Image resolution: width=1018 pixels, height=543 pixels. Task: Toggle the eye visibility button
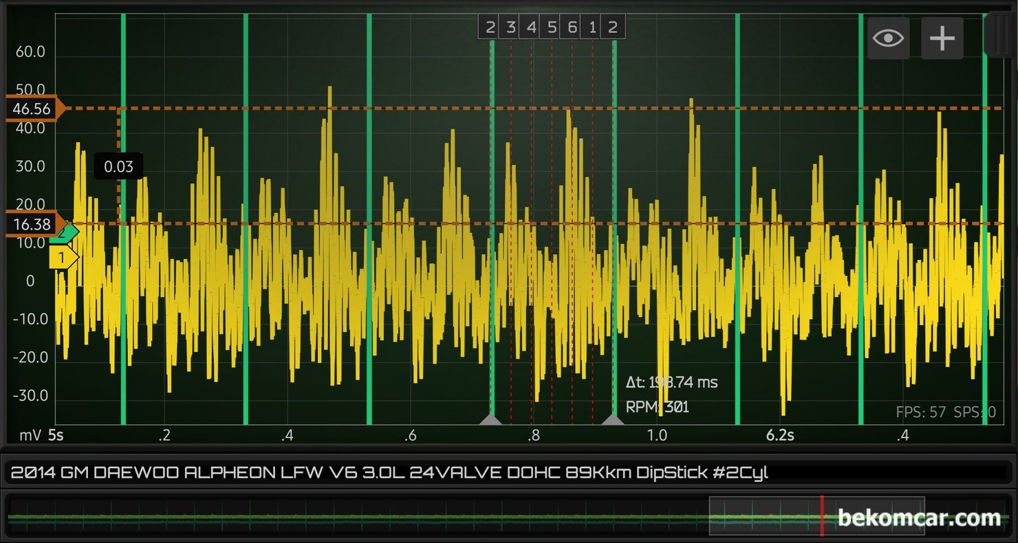coord(888,38)
